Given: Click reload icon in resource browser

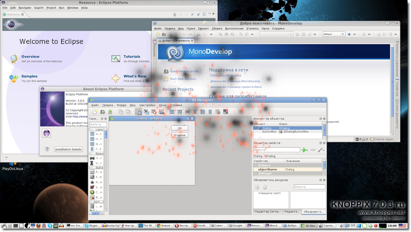Looking at the screenshot, I should coord(265,187).
